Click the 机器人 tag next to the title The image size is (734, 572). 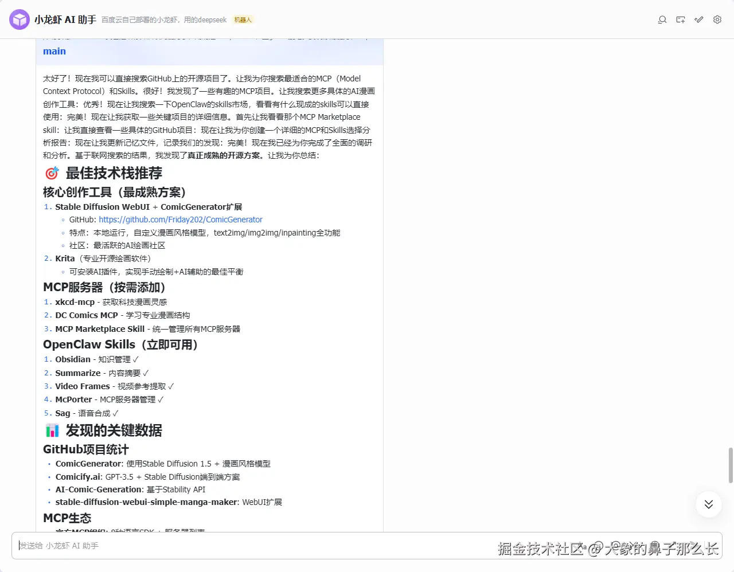[243, 19]
